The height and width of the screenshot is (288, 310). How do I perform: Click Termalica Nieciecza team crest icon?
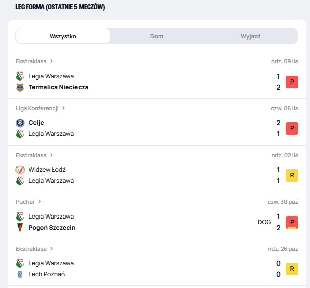[x=20, y=87]
